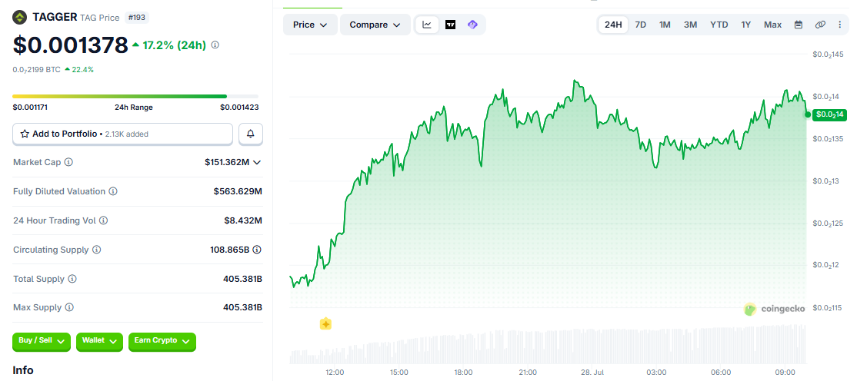
Task: Click the #193 rank badge
Action: click(x=137, y=18)
